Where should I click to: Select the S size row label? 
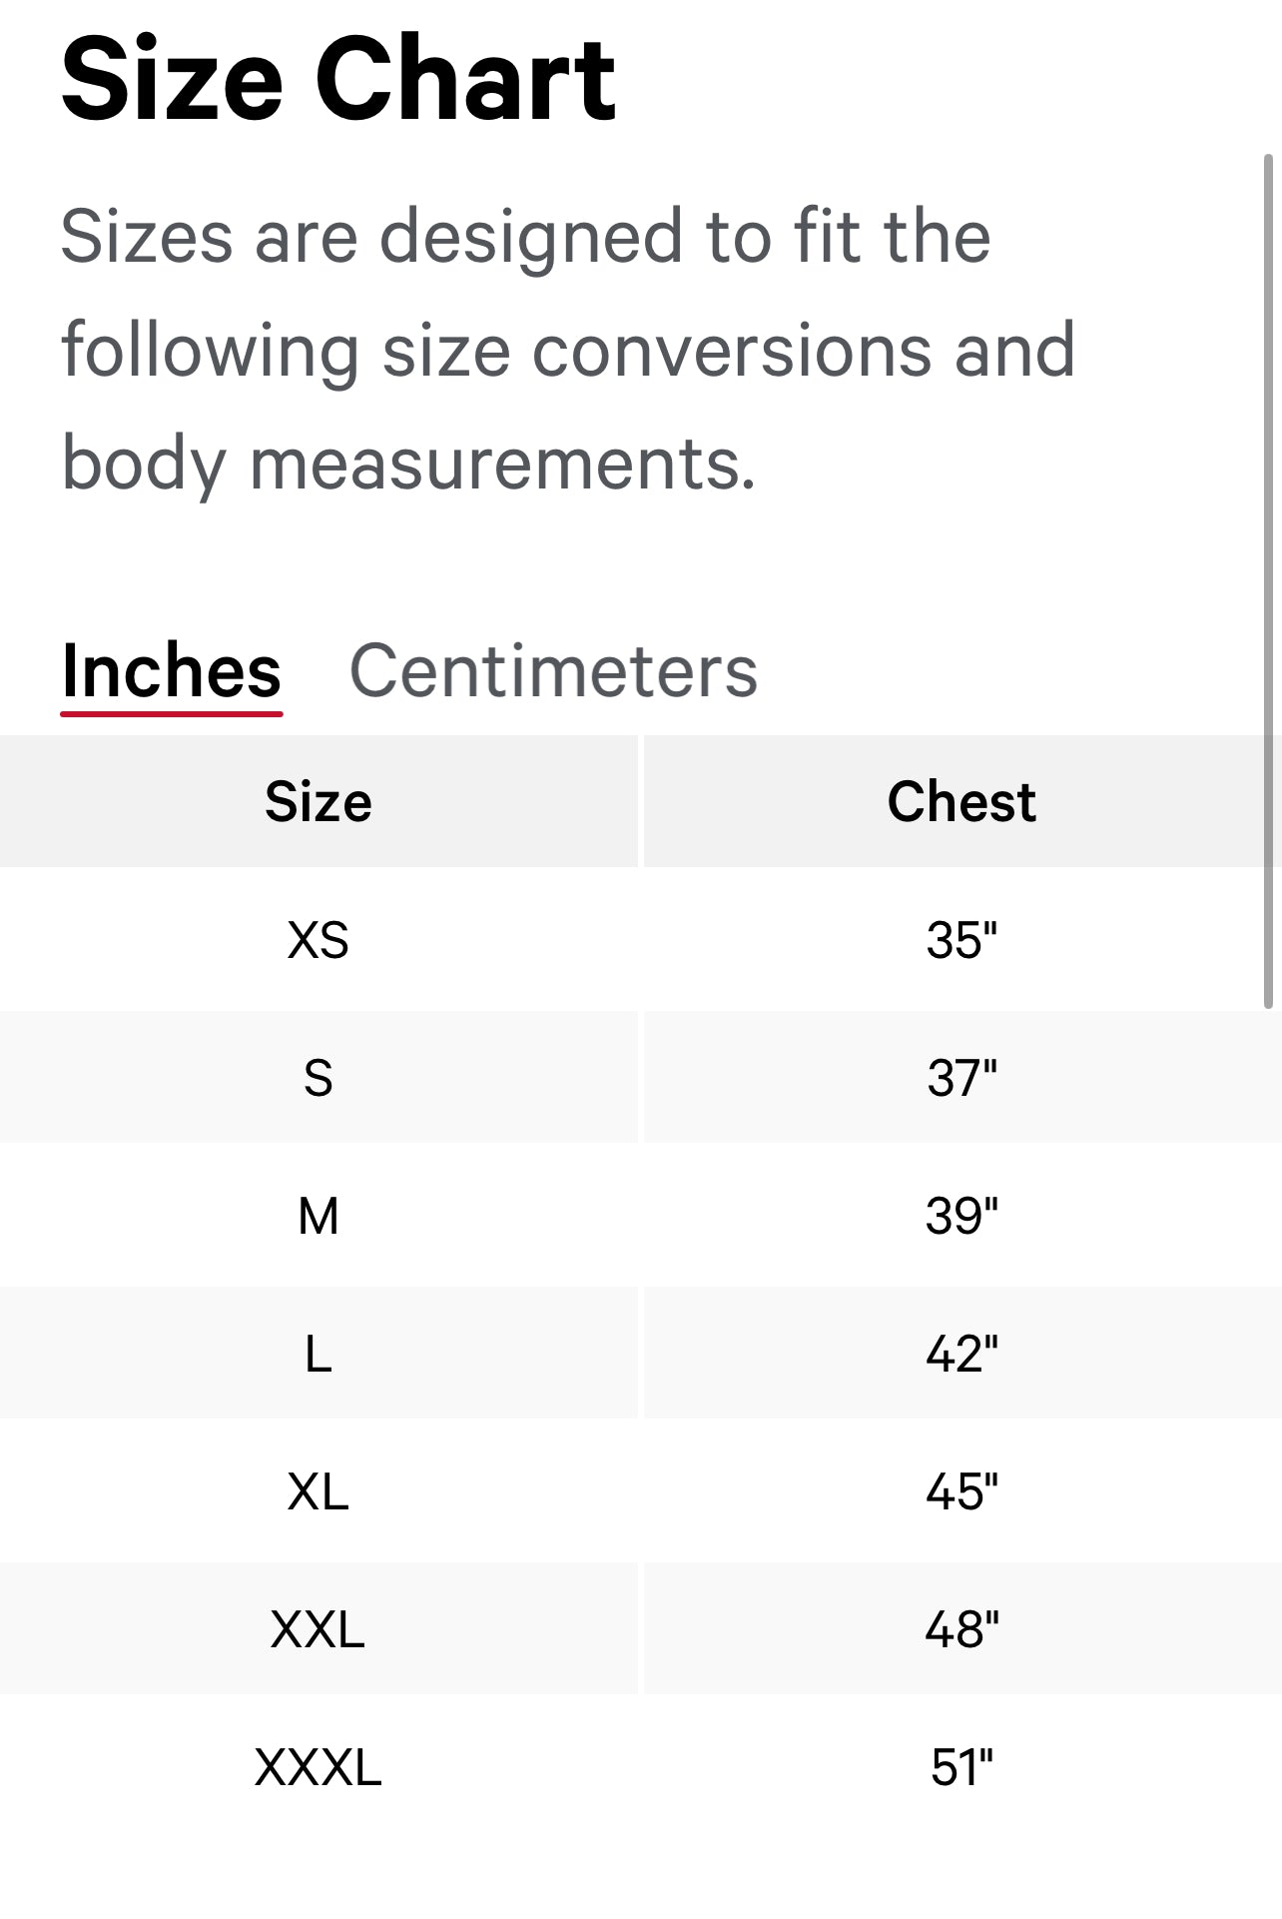319,1078
